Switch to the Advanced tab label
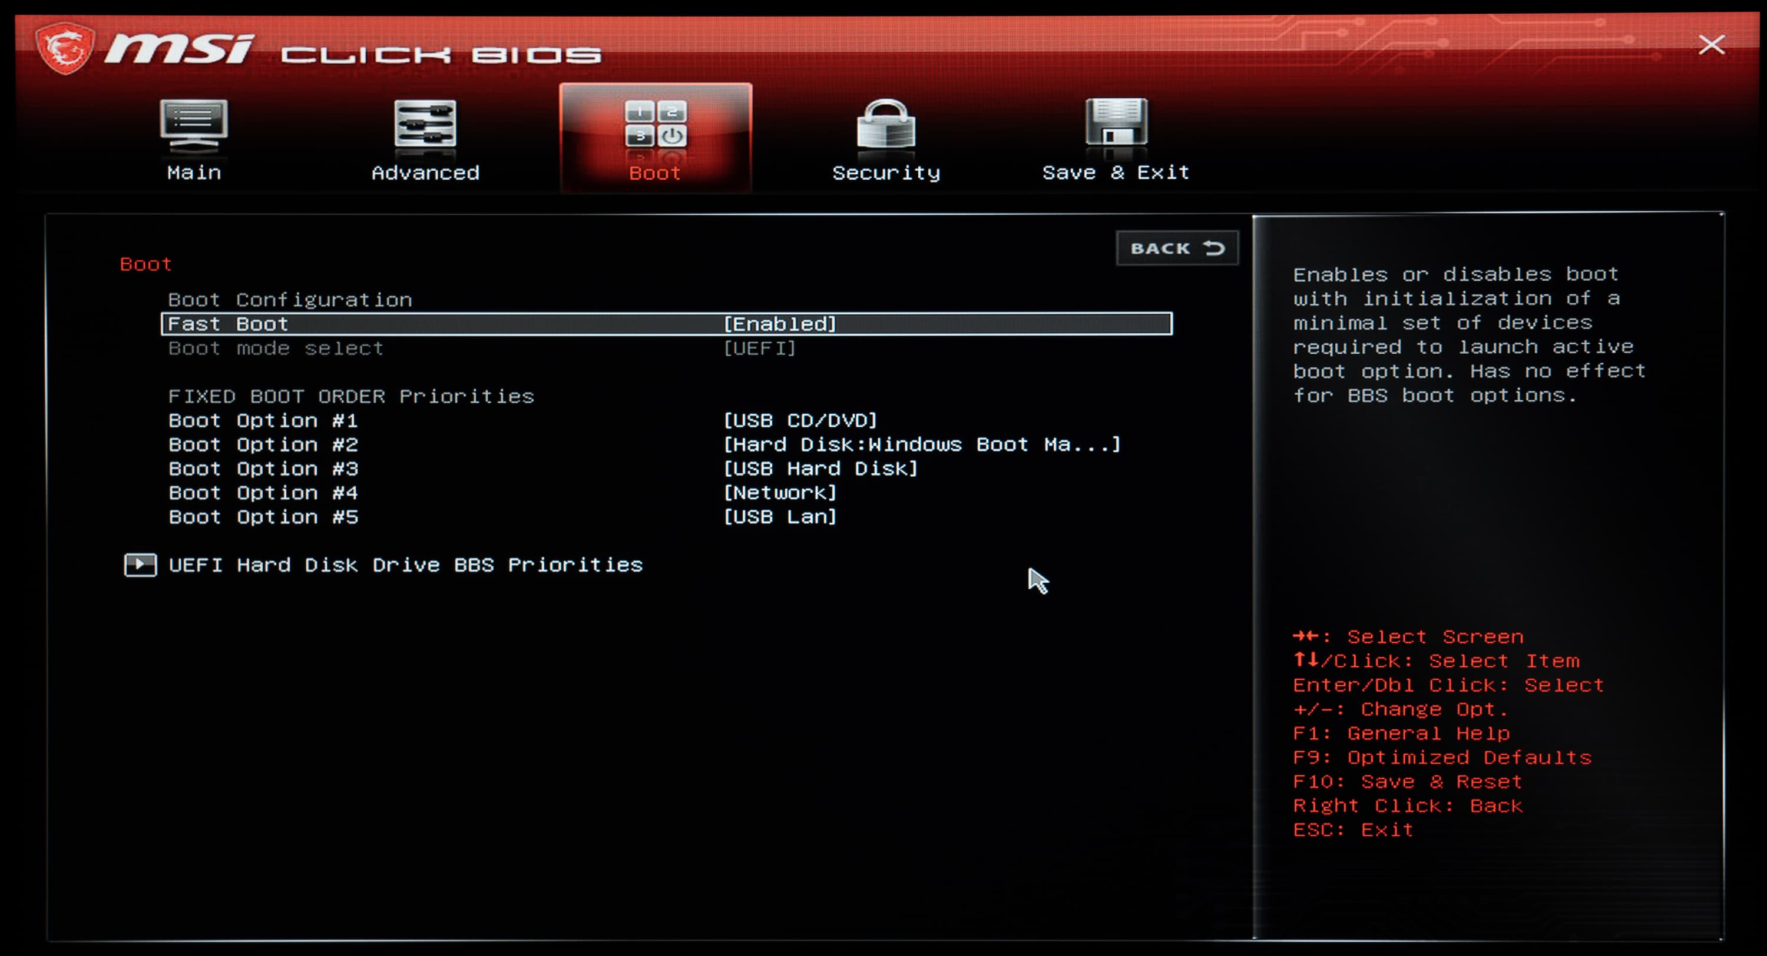 click(425, 173)
